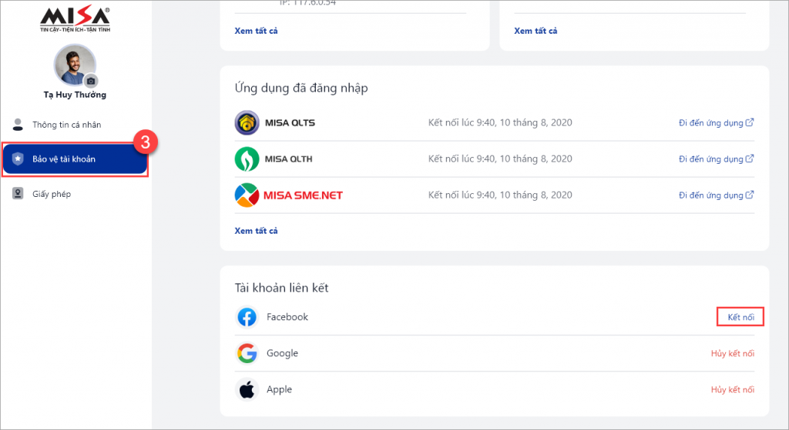Click the MISA QLTH green flame icon
This screenshot has width=789, height=430.
tap(247, 158)
